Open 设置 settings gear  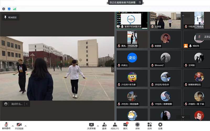160,126
